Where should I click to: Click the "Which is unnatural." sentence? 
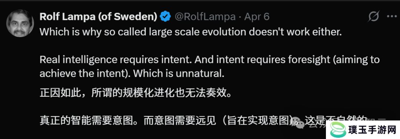[x=179, y=74]
